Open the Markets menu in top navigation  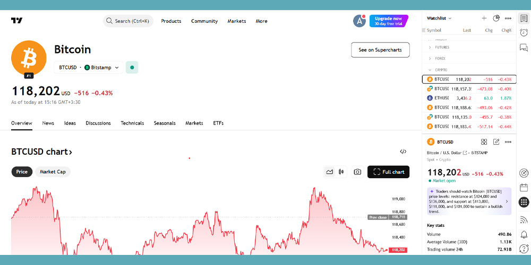tap(237, 21)
